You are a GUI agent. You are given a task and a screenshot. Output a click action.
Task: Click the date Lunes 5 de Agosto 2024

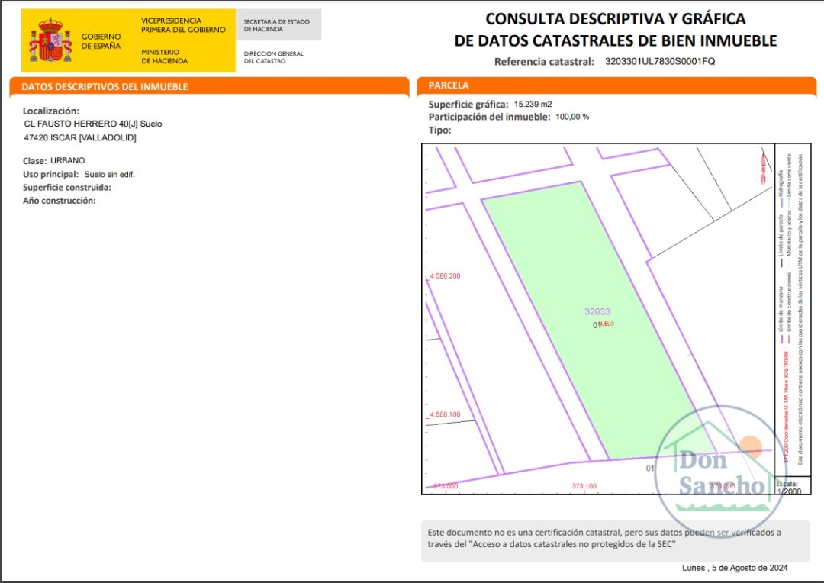pos(735,568)
